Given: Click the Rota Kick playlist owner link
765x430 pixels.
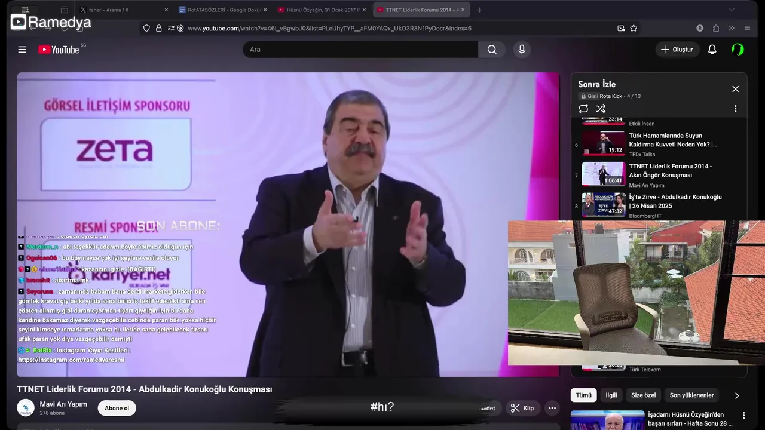Looking at the screenshot, I should point(611,96).
